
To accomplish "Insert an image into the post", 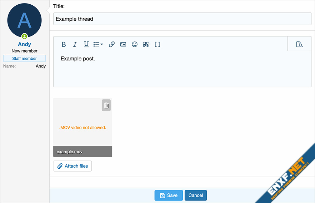I will coord(123,44).
